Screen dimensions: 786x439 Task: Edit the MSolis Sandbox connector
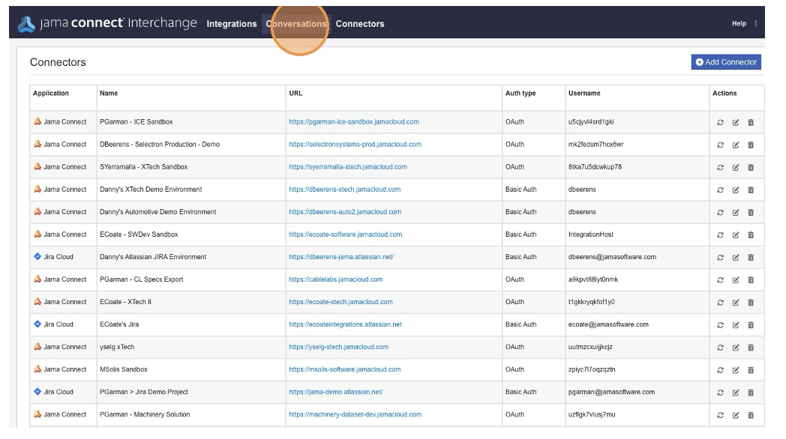pyautogui.click(x=735, y=370)
